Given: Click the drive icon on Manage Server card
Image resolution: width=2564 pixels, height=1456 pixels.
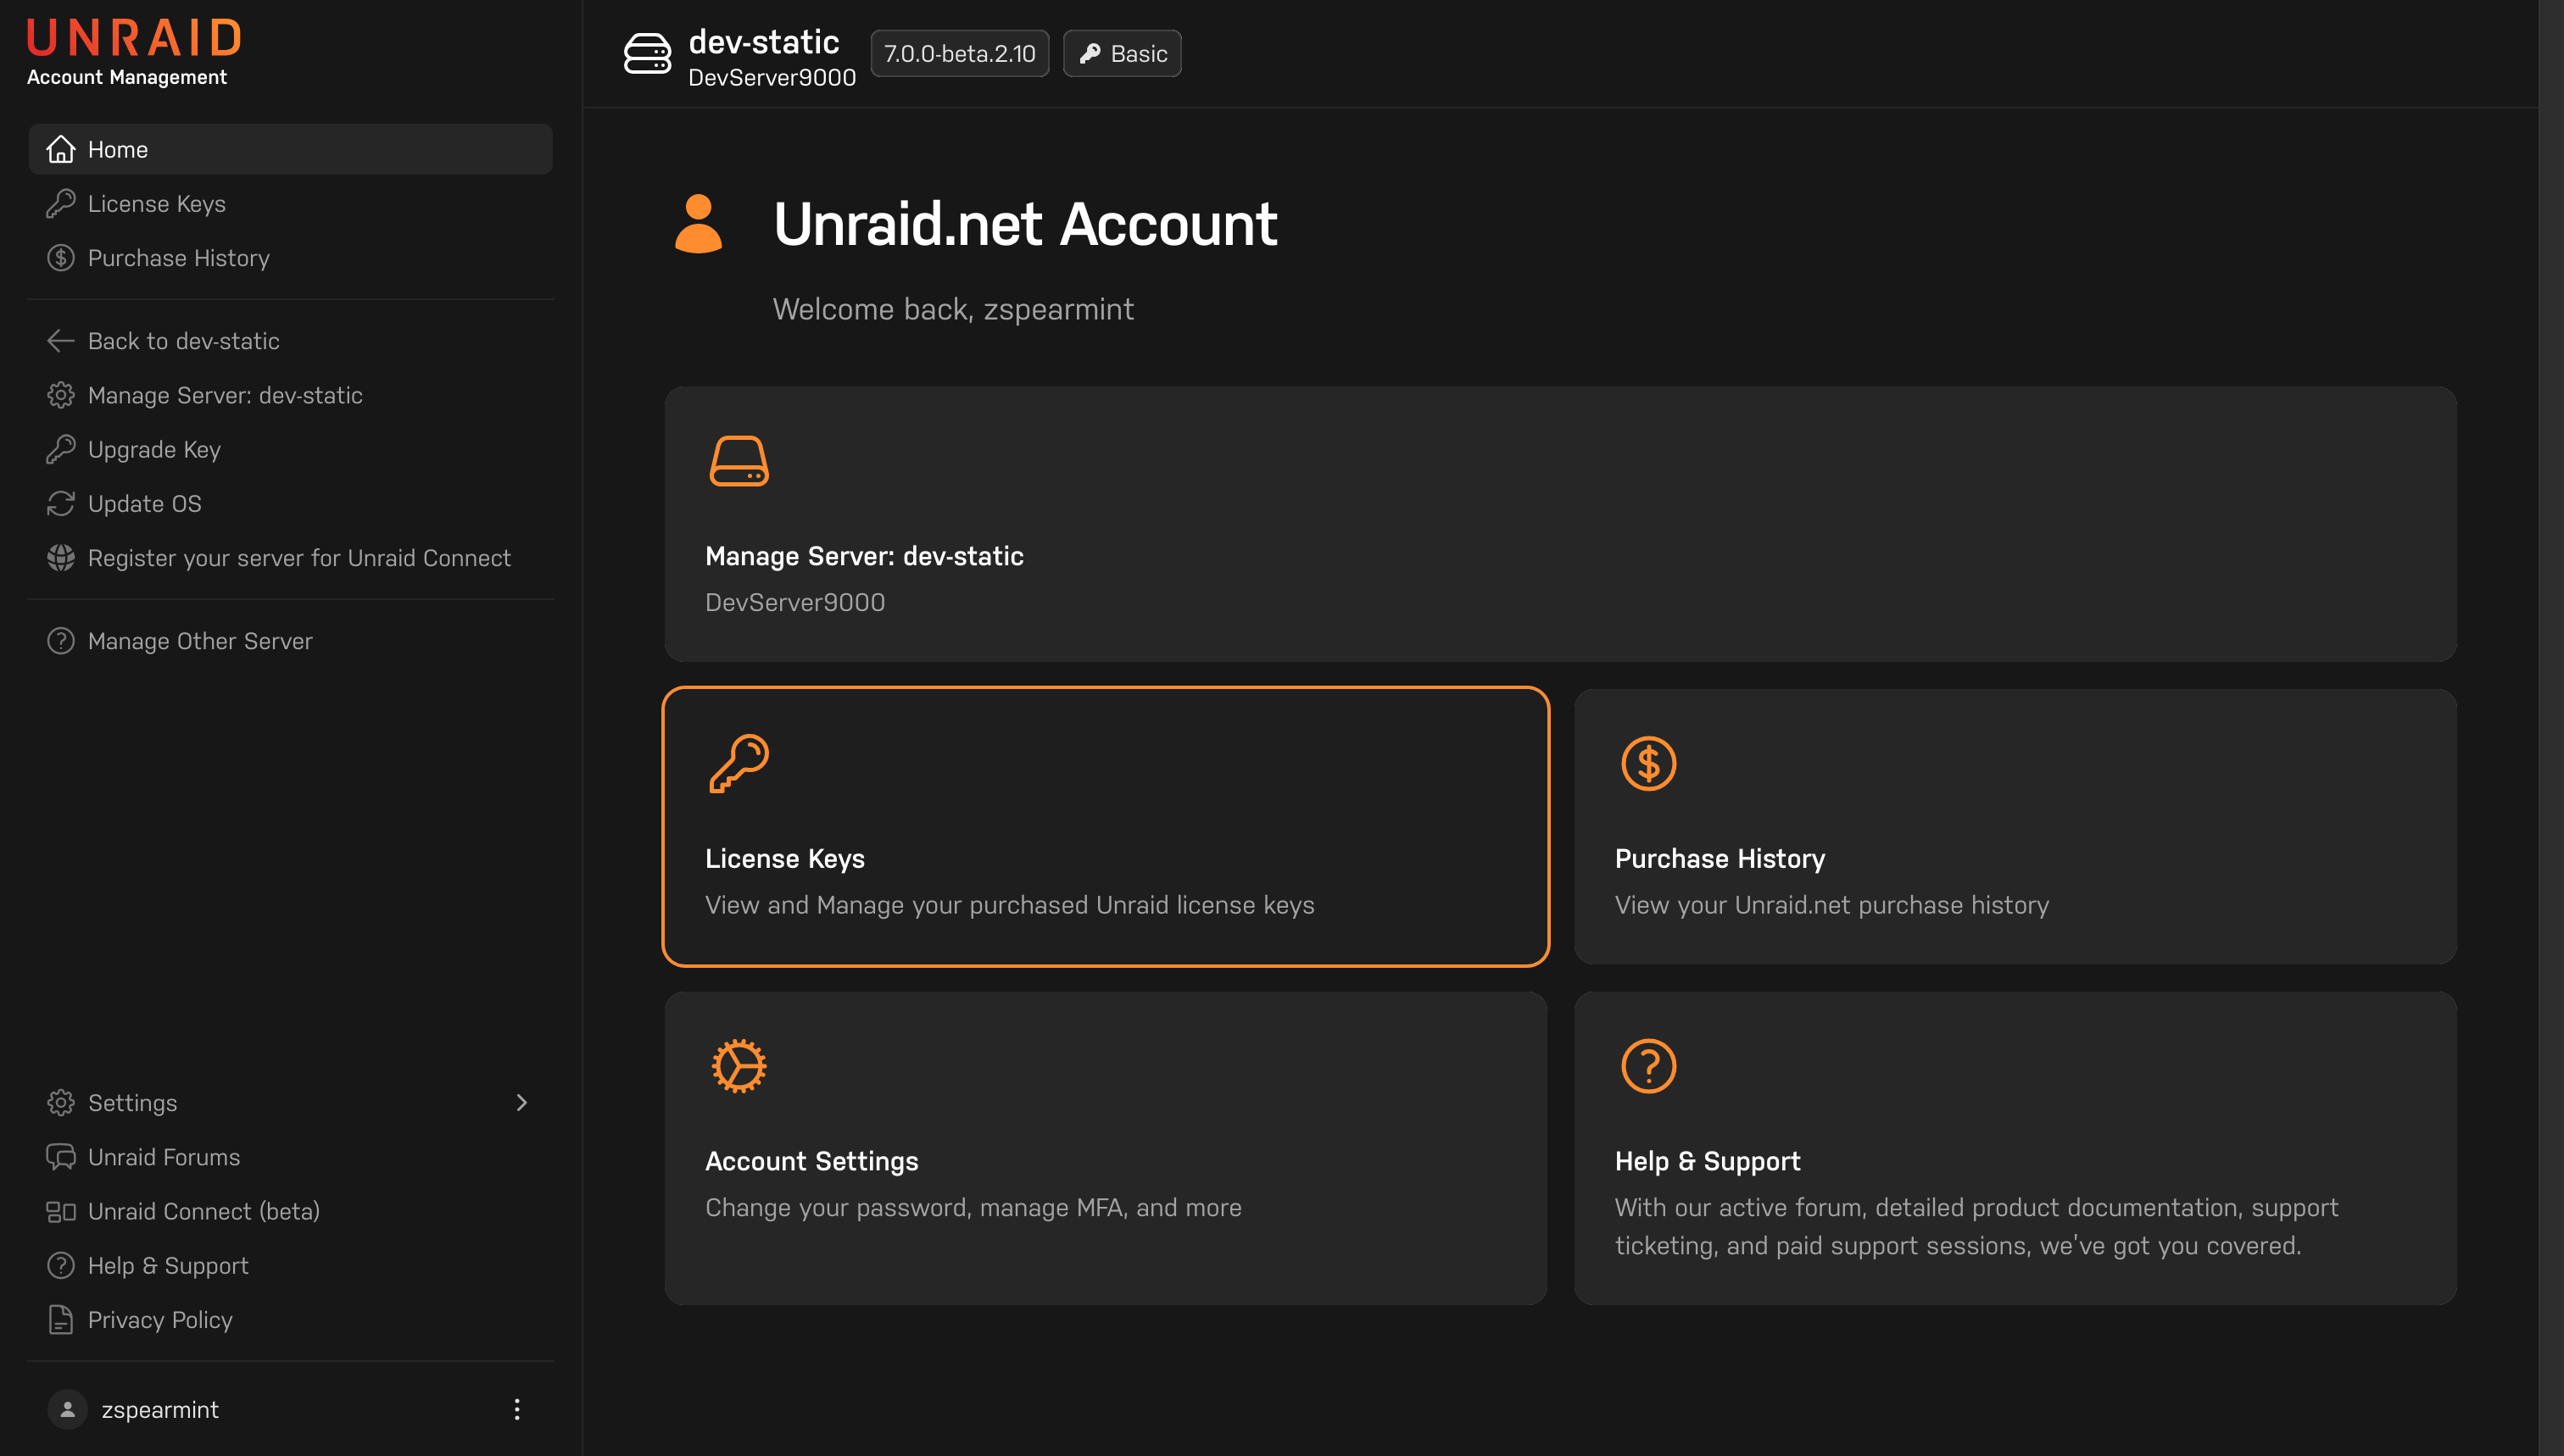Looking at the screenshot, I should pyautogui.click(x=739, y=461).
